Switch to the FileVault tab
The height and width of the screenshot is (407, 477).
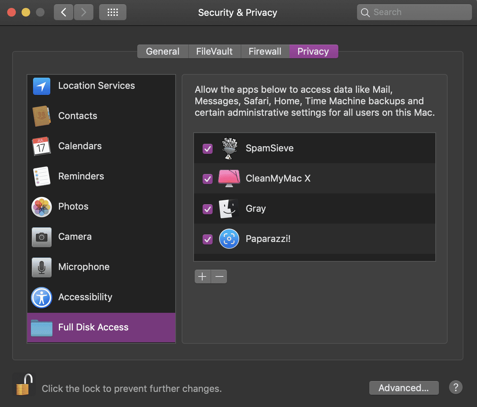pyautogui.click(x=214, y=51)
